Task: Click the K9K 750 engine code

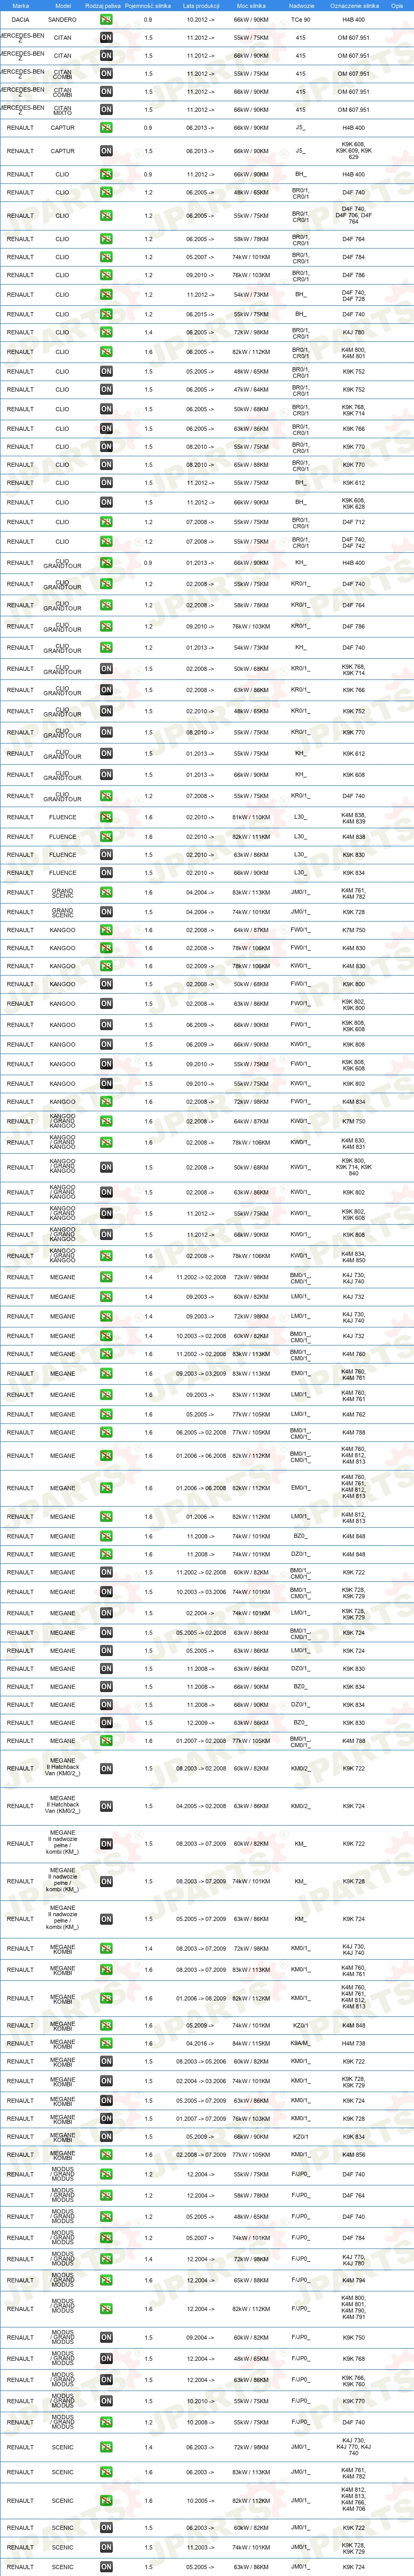Action: coord(354,2337)
